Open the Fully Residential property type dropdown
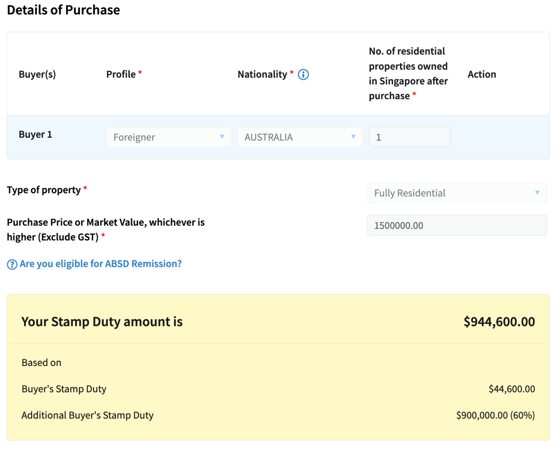Screen dimensions: 558x452 [456, 193]
